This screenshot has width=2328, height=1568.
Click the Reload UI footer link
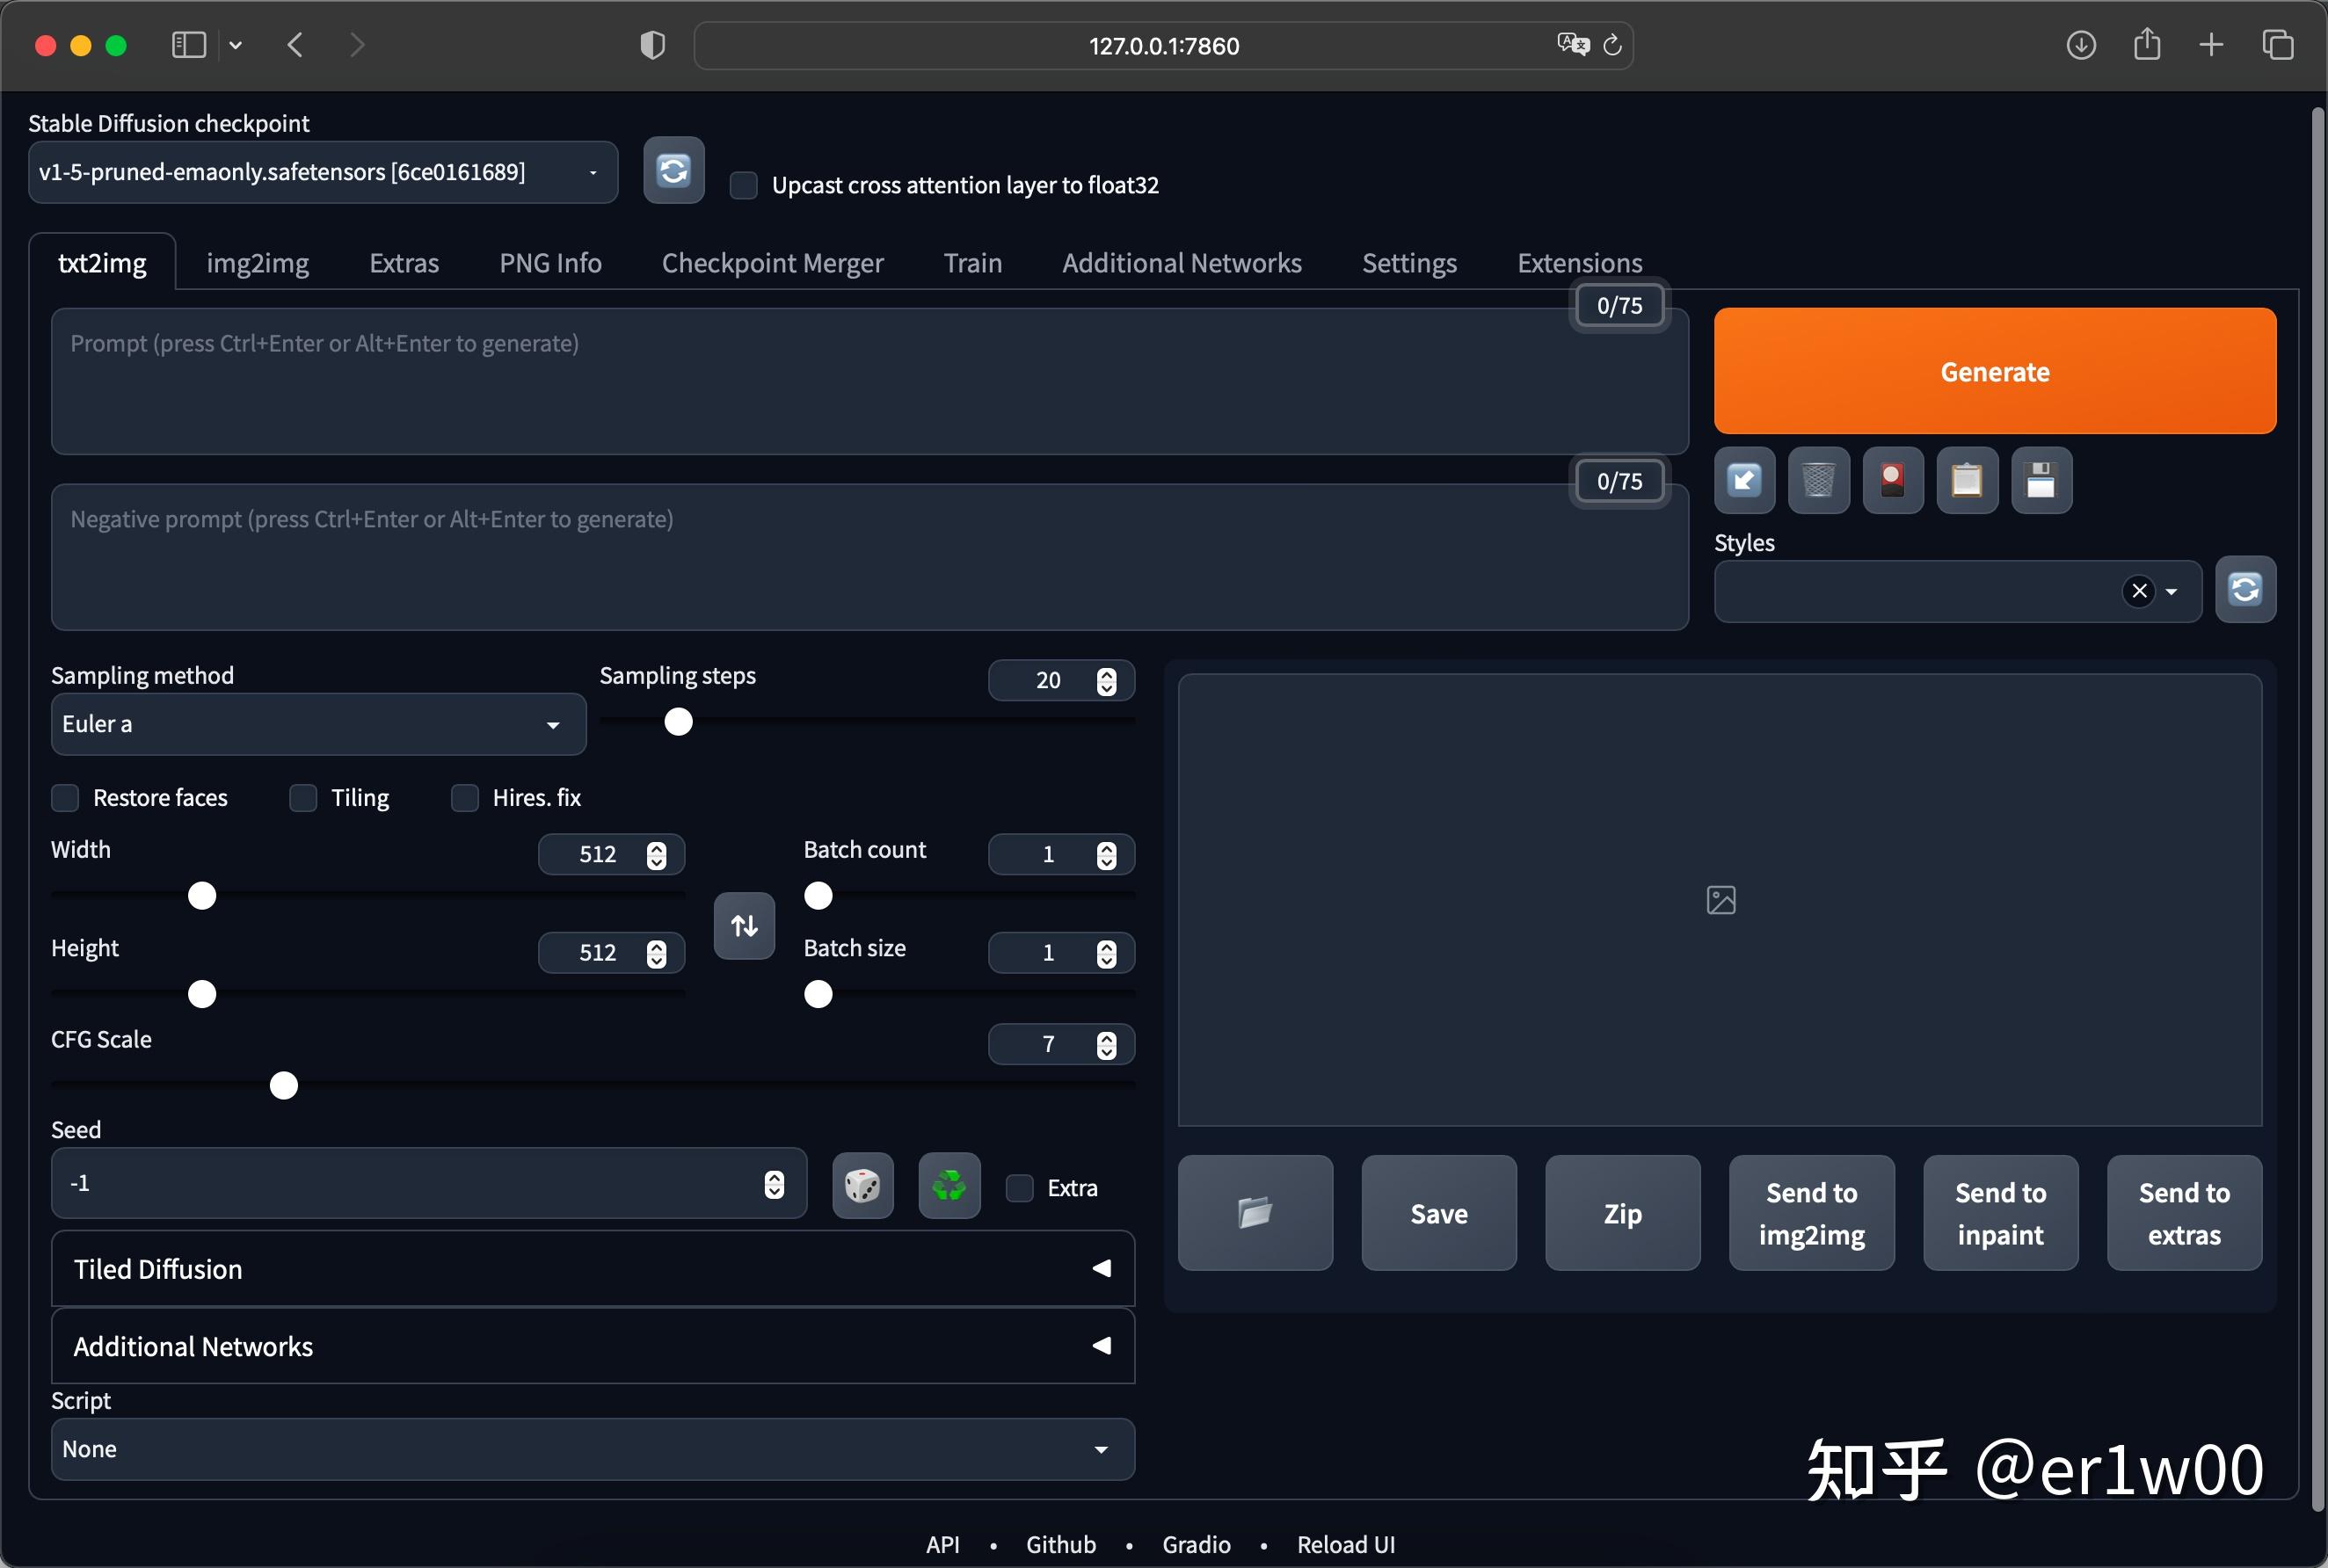pyautogui.click(x=1345, y=1544)
